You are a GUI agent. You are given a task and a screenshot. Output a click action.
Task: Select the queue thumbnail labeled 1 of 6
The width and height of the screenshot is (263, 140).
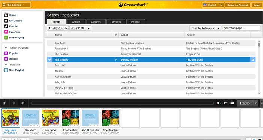point(11,118)
